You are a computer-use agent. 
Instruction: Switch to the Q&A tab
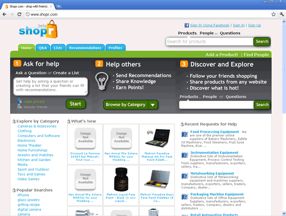point(42,48)
